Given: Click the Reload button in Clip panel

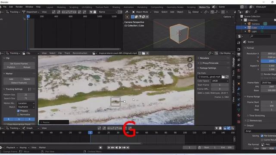Looking at the screenshot, I should (x=27, y=67).
